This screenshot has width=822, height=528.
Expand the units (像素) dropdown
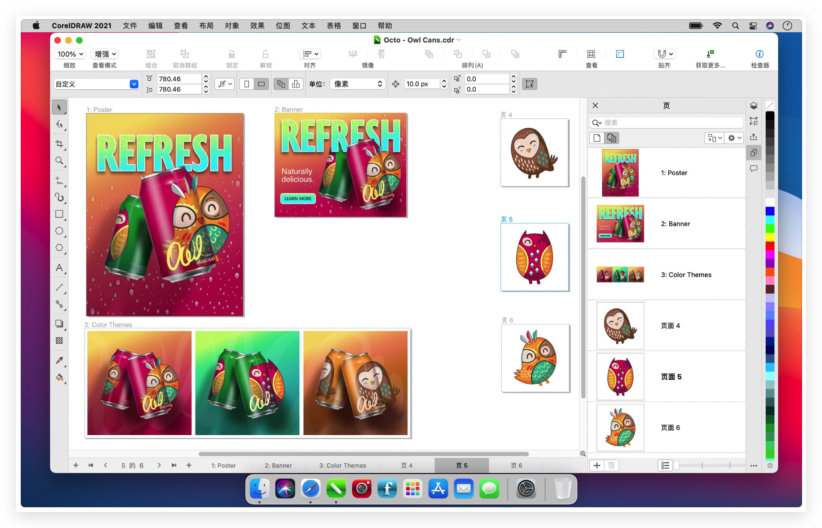(x=358, y=84)
